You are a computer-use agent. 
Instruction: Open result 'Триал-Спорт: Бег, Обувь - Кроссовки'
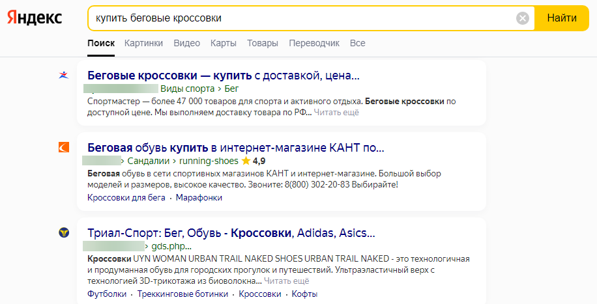pyautogui.click(x=231, y=232)
